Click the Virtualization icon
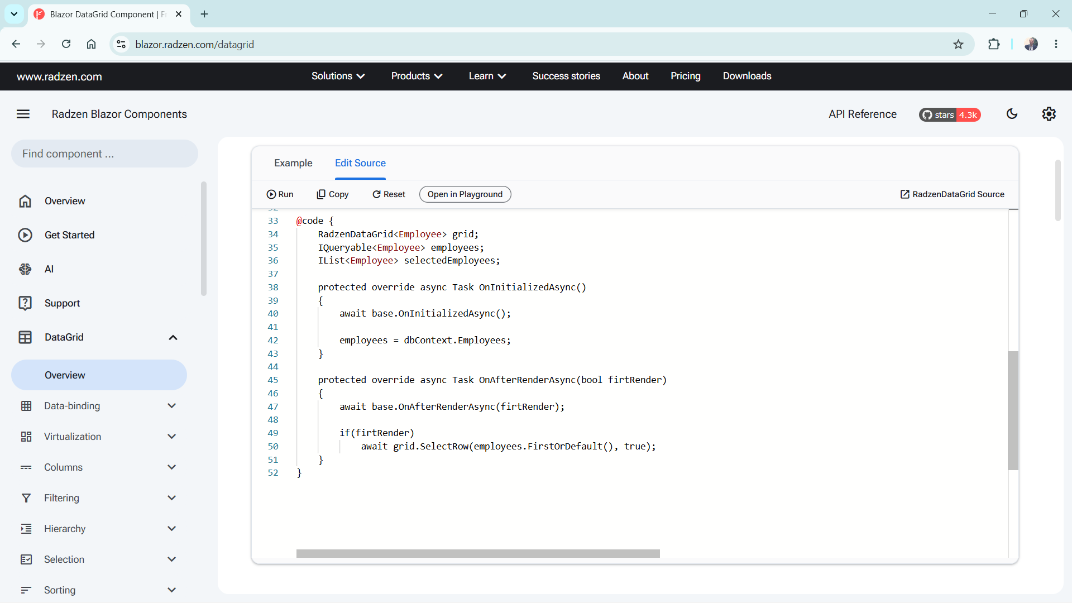The width and height of the screenshot is (1072, 603). click(x=26, y=437)
